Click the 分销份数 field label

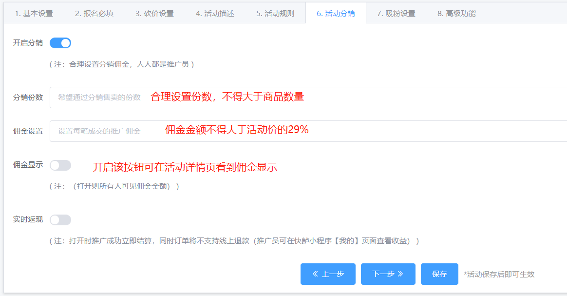pos(28,98)
